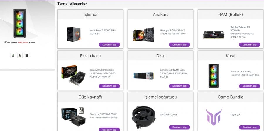Image resolution: width=264 pixels, height=131 pixels.
Task: Click the AMD AM4 cooler fan image
Action: click(144, 117)
